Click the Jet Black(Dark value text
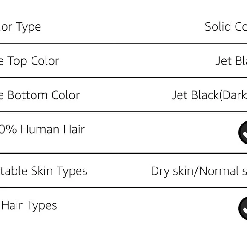The image size is (247, 247). coord(210,95)
